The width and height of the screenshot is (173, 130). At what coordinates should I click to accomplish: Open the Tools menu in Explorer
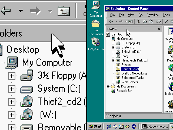point(166,15)
